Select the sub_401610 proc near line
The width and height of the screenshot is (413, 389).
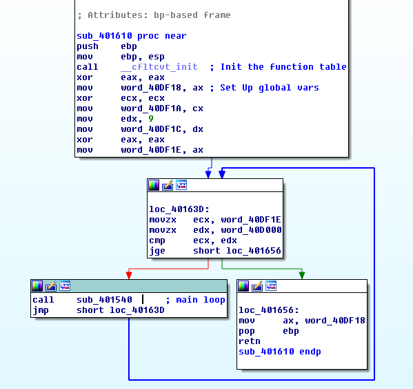click(132, 36)
